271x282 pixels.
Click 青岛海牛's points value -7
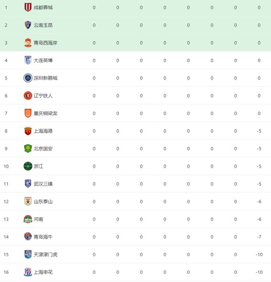pos(259,237)
